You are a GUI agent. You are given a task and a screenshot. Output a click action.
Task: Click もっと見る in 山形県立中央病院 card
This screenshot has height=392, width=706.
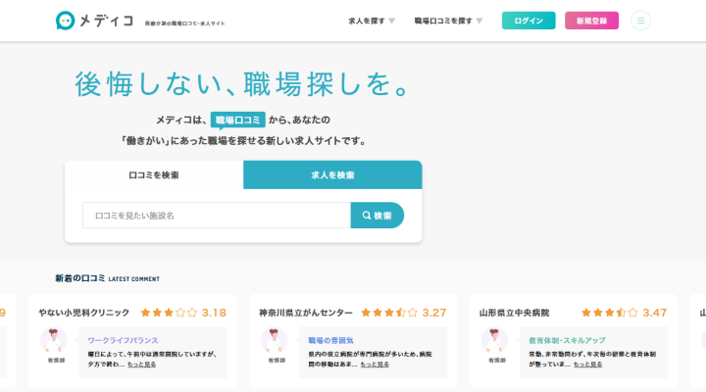click(587, 365)
